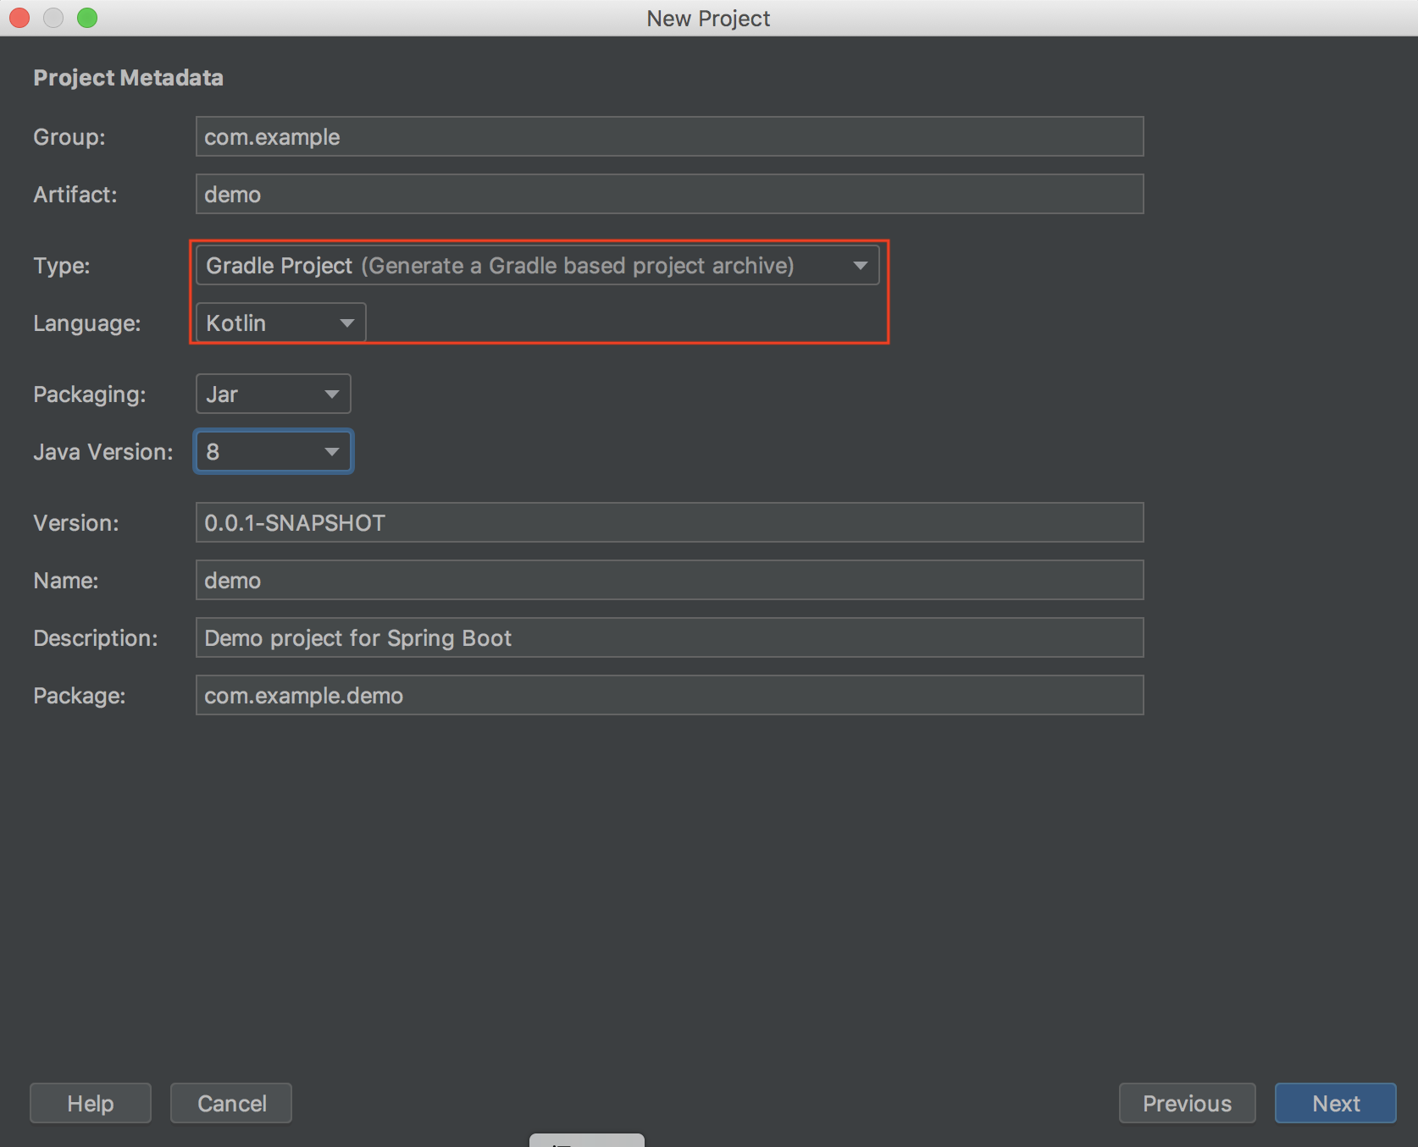Image resolution: width=1418 pixels, height=1147 pixels.
Task: Open the Language dropdown showing Kotlin
Action: (280, 323)
